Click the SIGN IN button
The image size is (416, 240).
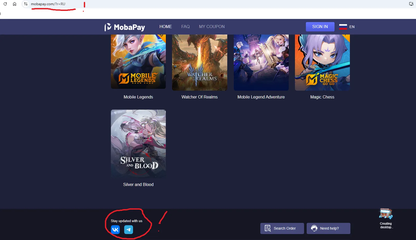tap(320, 26)
